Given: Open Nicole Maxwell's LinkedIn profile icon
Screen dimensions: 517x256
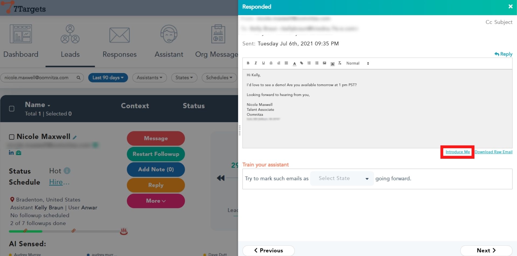Looking at the screenshot, I should [x=11, y=153].
